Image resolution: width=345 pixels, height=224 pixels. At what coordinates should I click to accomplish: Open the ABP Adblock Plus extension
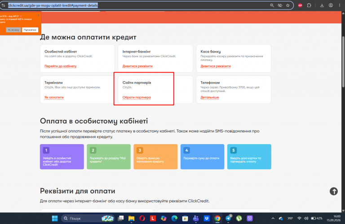pos(300,5)
